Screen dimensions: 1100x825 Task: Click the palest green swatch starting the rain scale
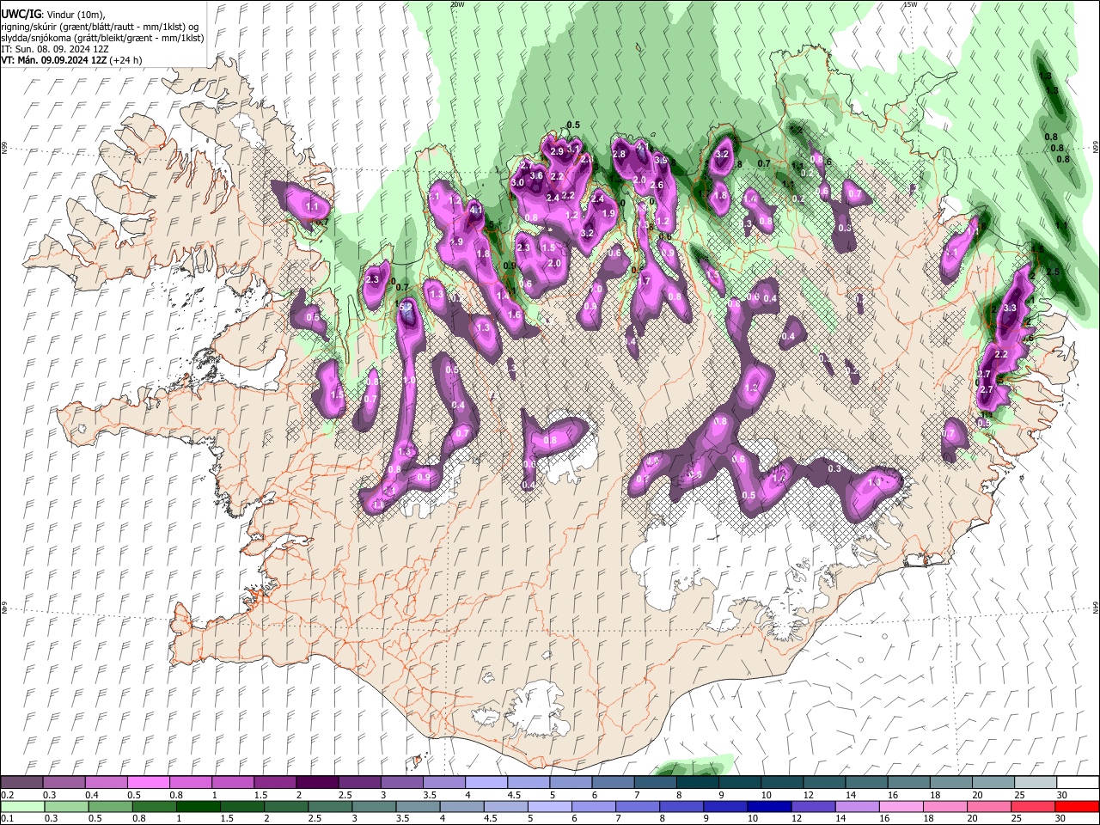21,806
